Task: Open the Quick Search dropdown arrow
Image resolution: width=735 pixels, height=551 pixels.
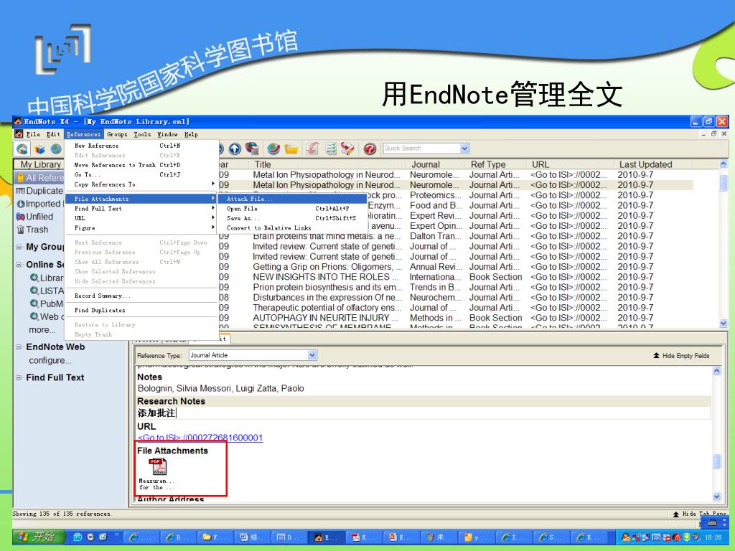Action: (x=464, y=149)
